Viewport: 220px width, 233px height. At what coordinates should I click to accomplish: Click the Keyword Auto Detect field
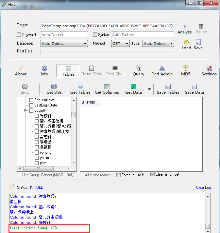coord(64,35)
